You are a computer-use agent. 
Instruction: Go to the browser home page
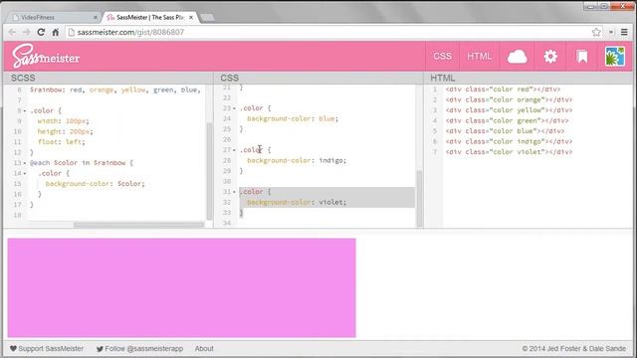pyautogui.click(x=56, y=32)
